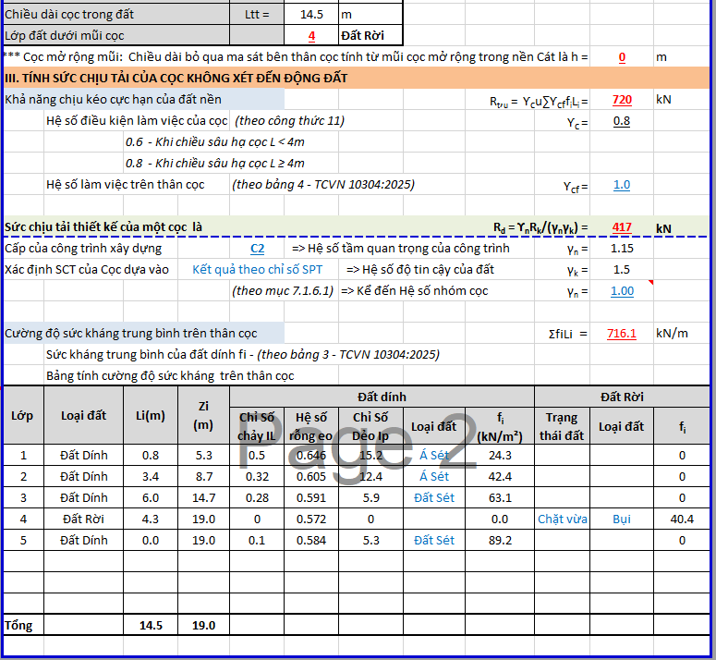The image size is (716, 660).
Task: Click the fi value 89.2 in layer 5
Action: pos(500,541)
